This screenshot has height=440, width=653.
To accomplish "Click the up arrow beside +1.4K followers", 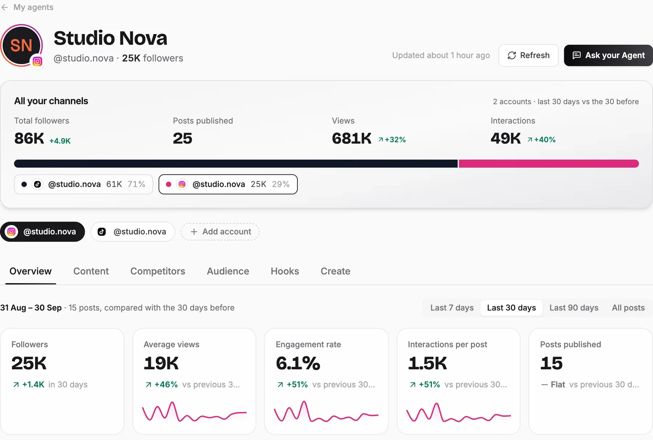I will (x=16, y=385).
